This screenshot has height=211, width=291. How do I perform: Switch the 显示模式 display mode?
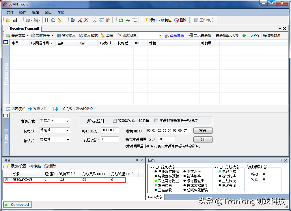[88, 35]
